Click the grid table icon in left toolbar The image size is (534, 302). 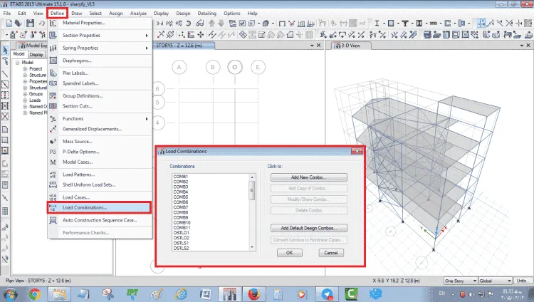[x=5, y=212]
